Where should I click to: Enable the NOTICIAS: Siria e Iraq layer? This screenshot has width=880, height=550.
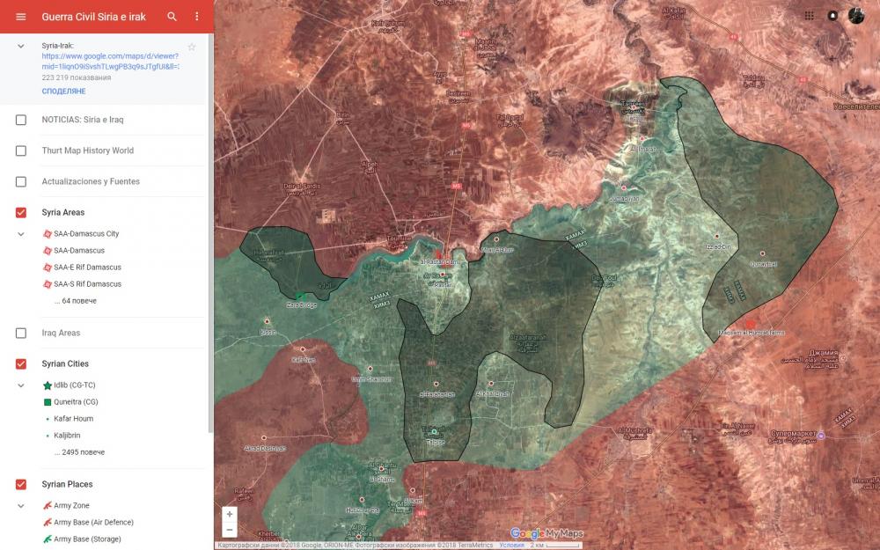click(21, 120)
